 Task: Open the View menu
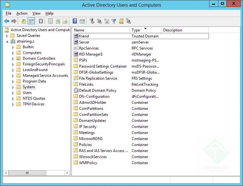pyautogui.click(x=36, y=13)
